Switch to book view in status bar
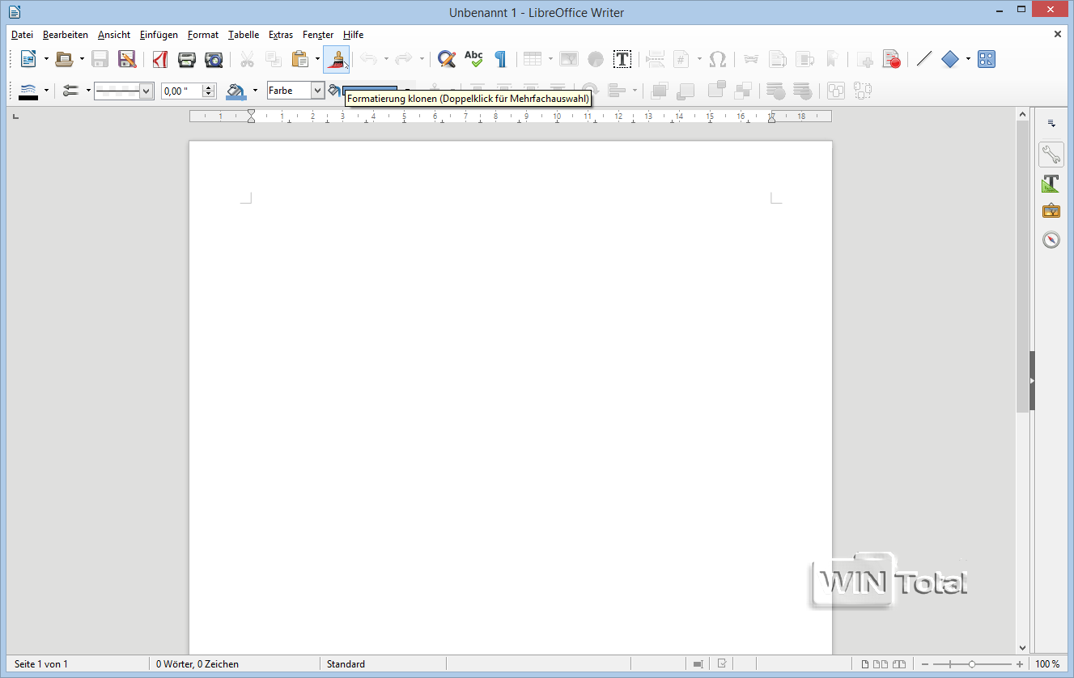 coord(899,664)
